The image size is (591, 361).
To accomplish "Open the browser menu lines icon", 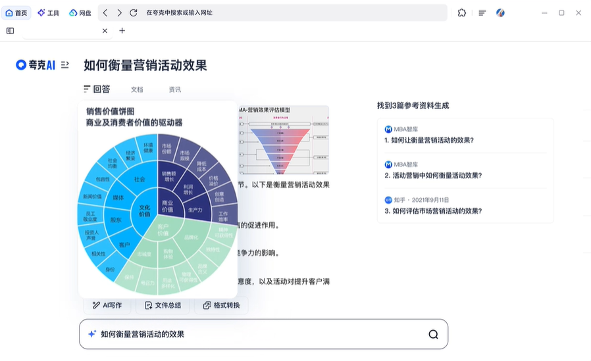I will [x=482, y=12].
